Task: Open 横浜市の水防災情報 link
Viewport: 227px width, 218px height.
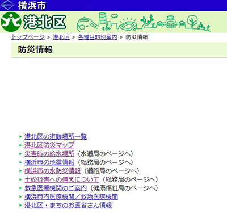Action: click(52, 171)
